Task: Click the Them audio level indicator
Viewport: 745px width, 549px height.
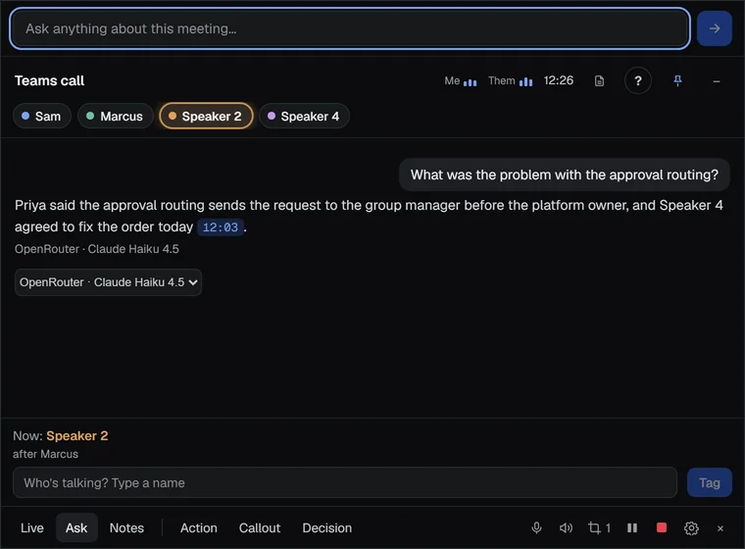Action: click(x=511, y=81)
